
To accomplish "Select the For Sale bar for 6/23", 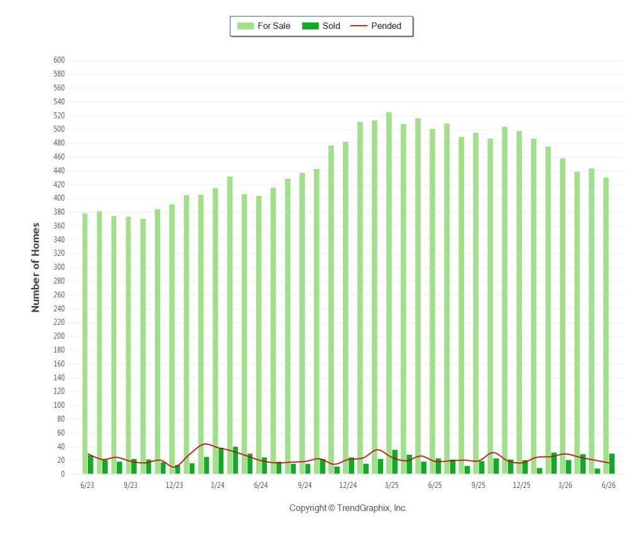I will point(85,344).
